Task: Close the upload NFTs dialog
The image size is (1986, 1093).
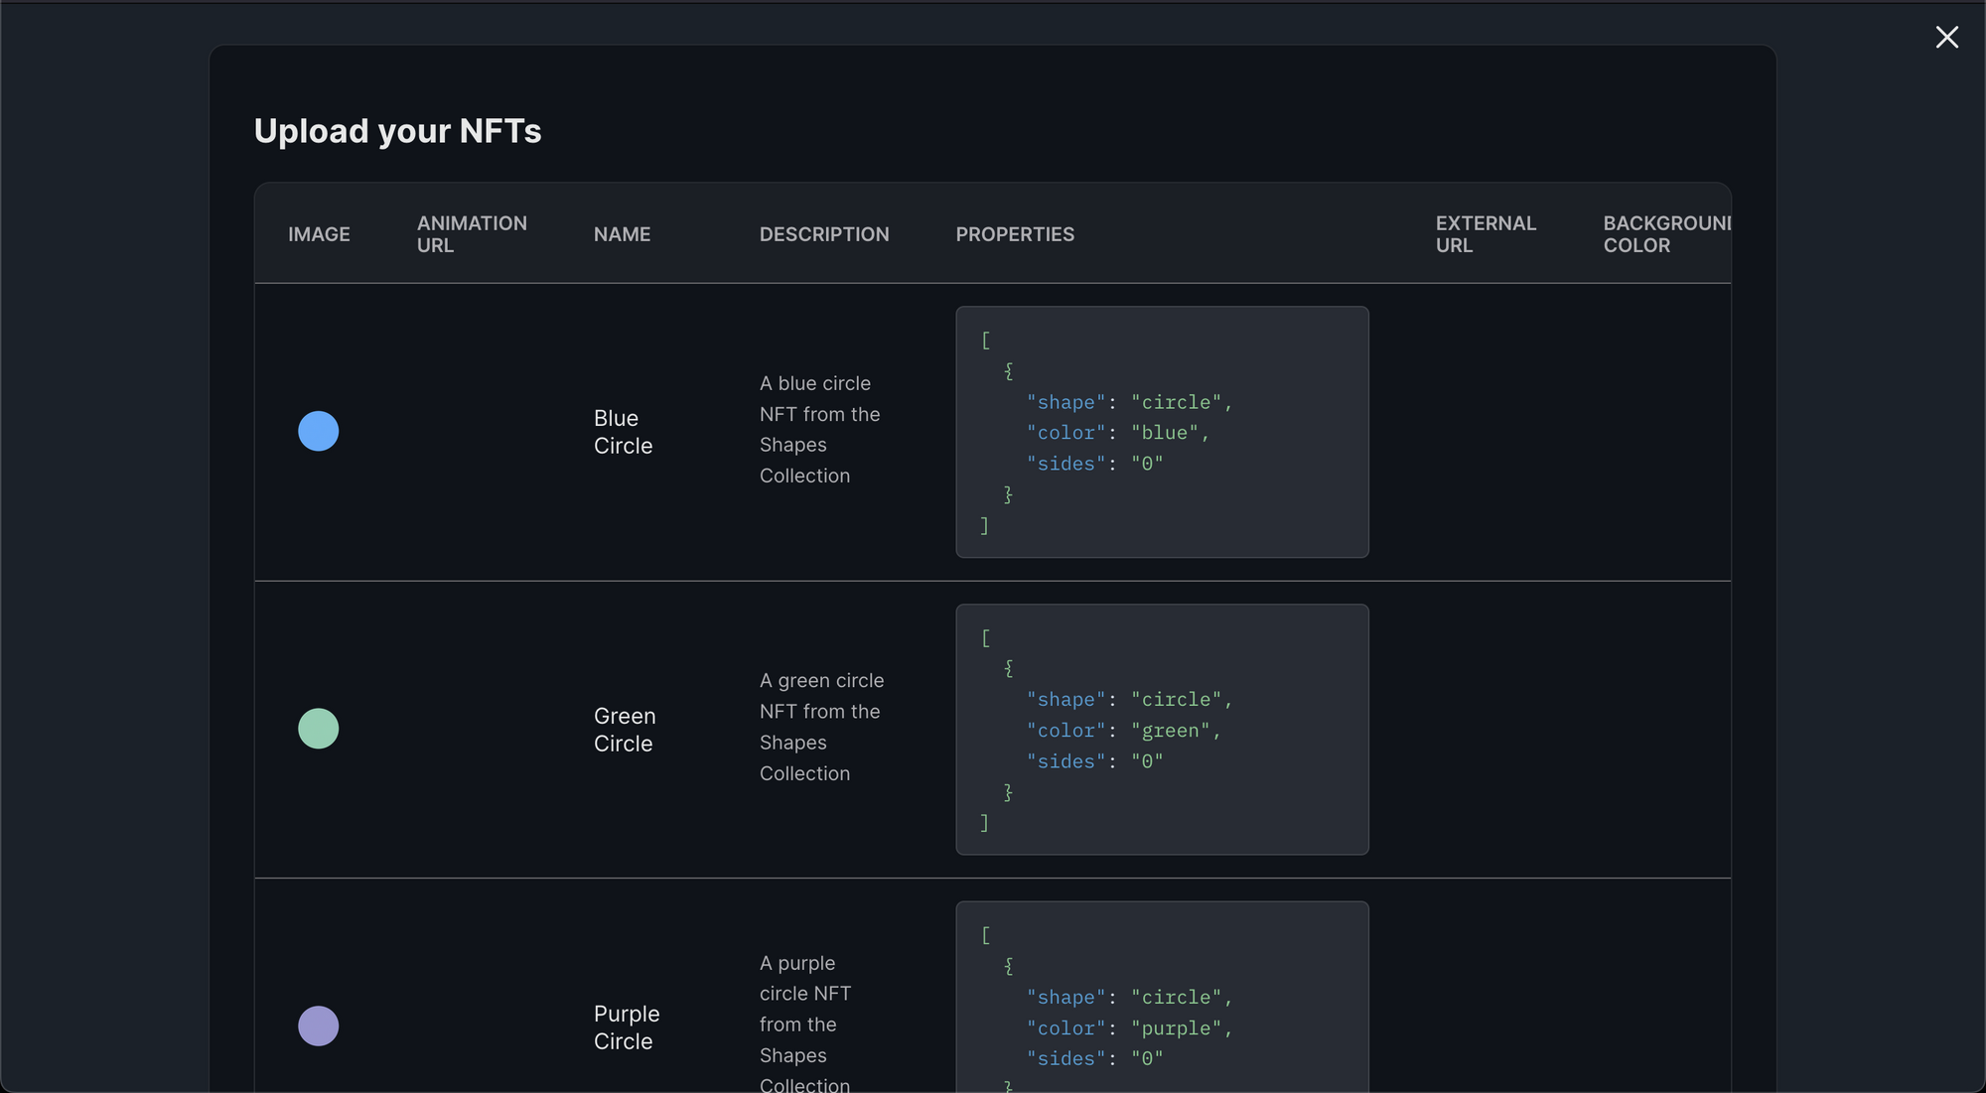Action: [1946, 38]
